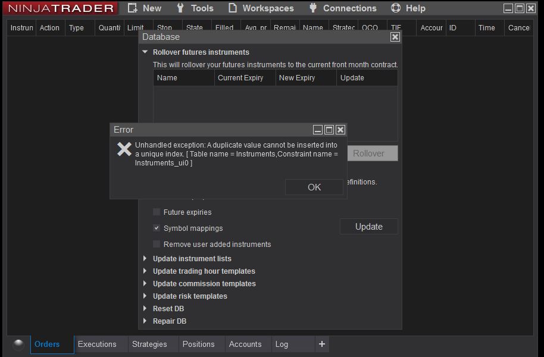Expand Update risk templates section
544x357 pixels.
pos(145,296)
